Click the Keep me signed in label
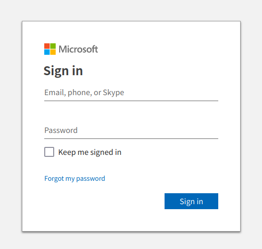The image size is (262, 249). point(89,152)
